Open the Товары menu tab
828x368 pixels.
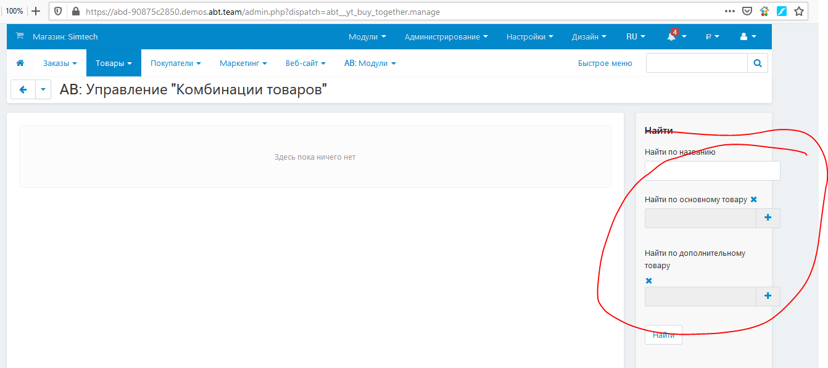click(x=114, y=63)
